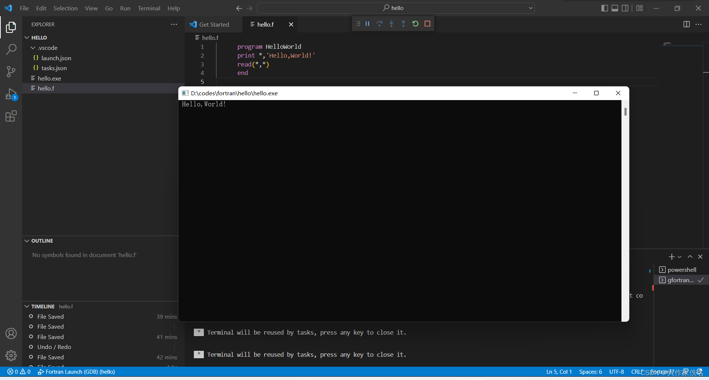Image resolution: width=709 pixels, height=380 pixels.
Task: Click the debug Step Into button
Action: pyautogui.click(x=391, y=24)
